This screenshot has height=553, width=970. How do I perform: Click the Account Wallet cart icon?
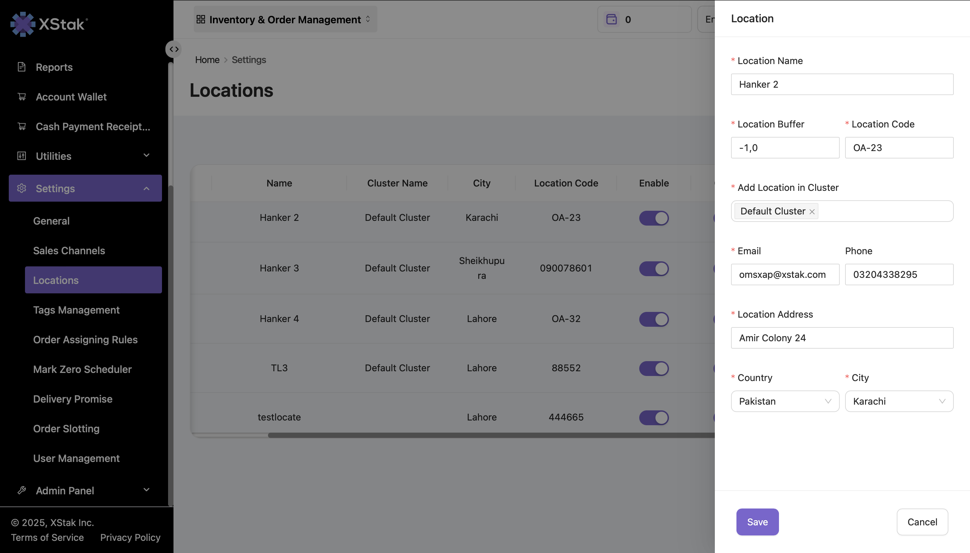[x=22, y=96]
